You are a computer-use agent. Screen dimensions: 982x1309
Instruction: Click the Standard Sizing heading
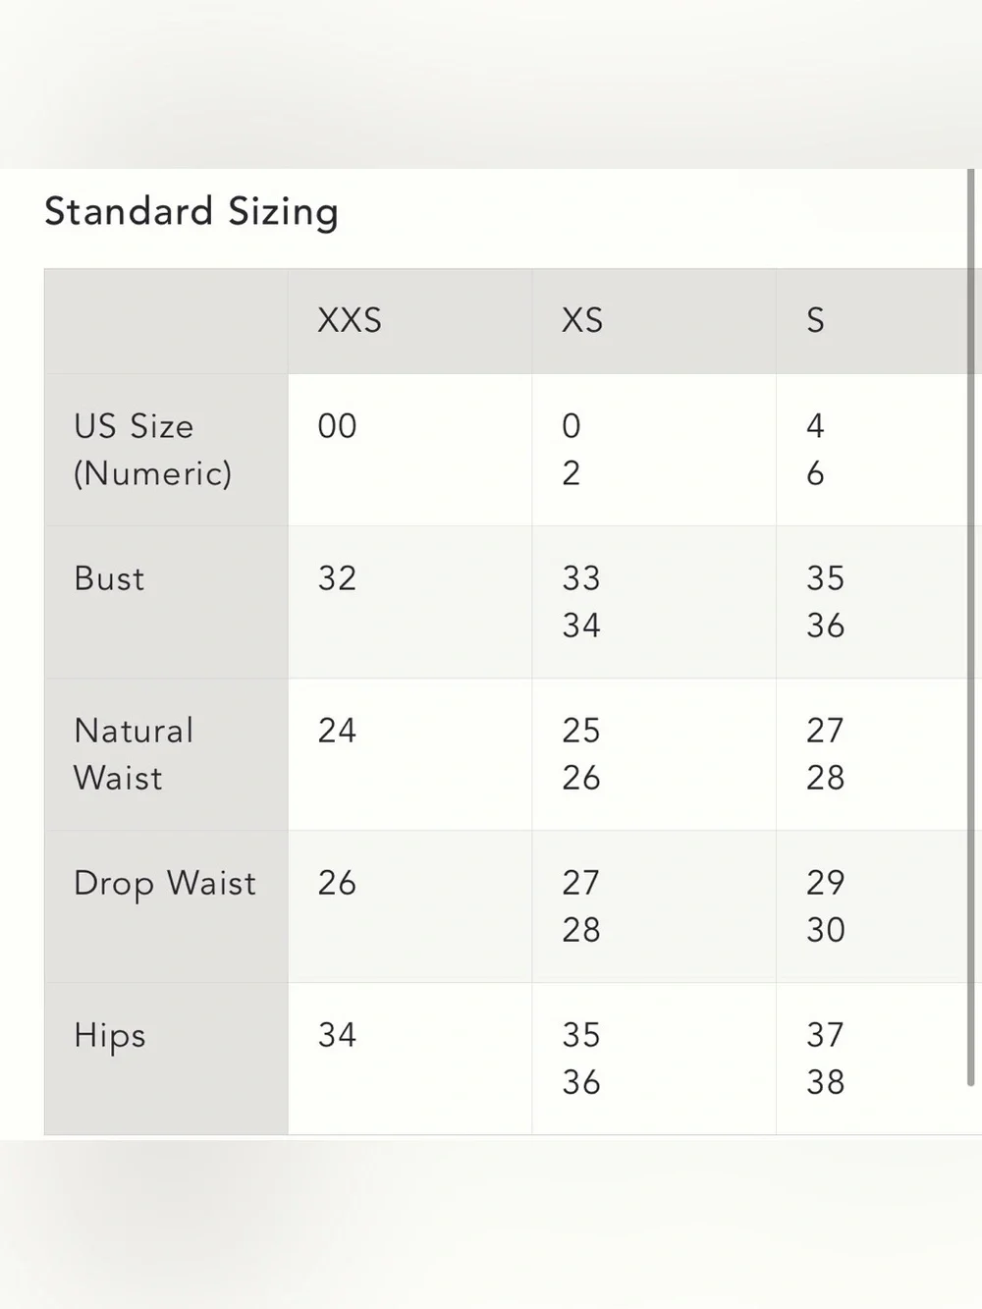(x=191, y=212)
